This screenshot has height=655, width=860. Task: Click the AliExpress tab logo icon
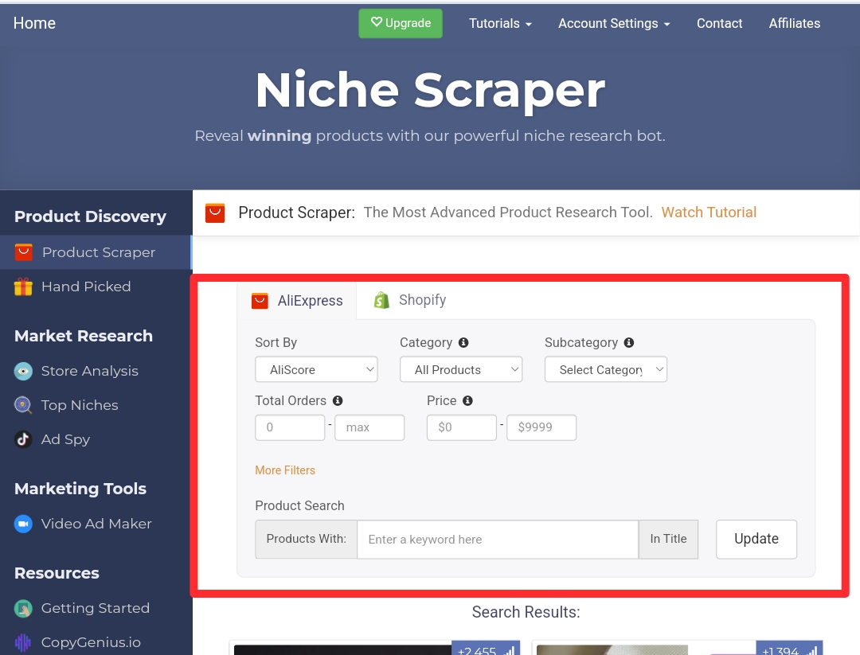pos(260,301)
